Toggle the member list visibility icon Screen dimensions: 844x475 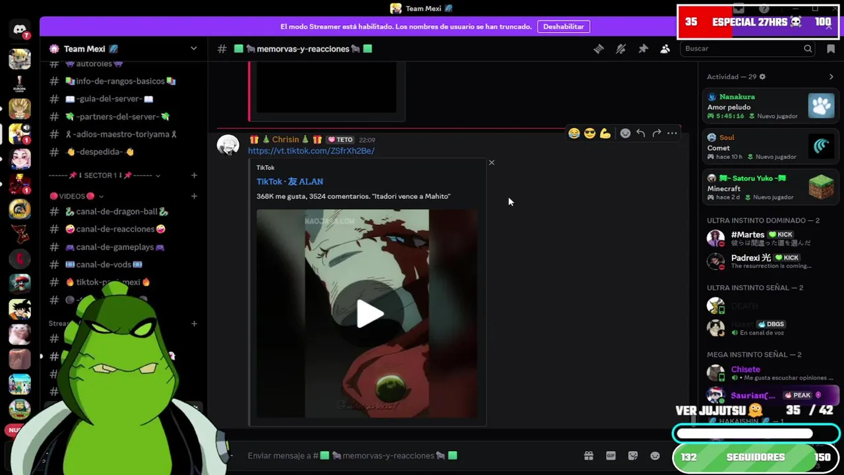tap(665, 49)
